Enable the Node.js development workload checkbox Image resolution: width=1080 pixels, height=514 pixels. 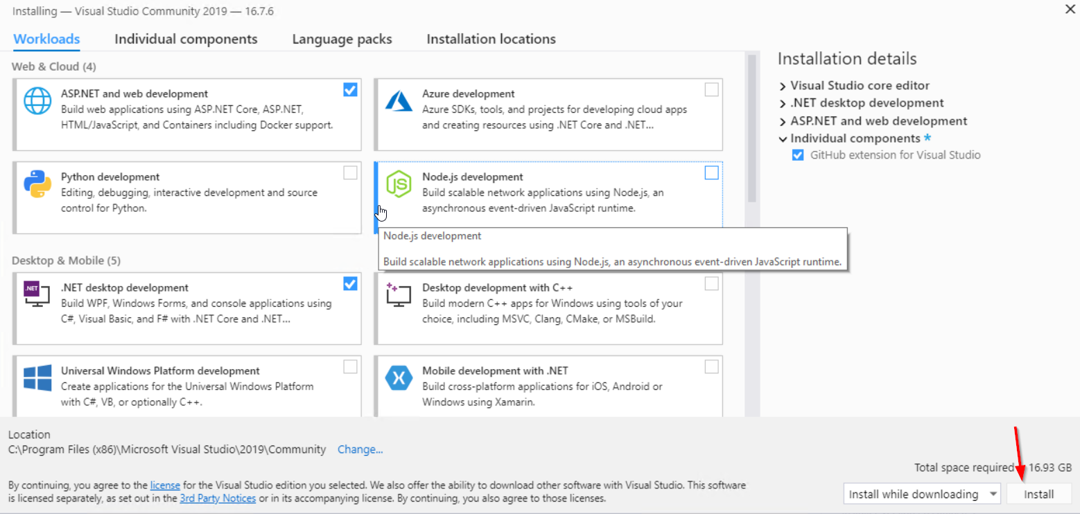click(711, 172)
